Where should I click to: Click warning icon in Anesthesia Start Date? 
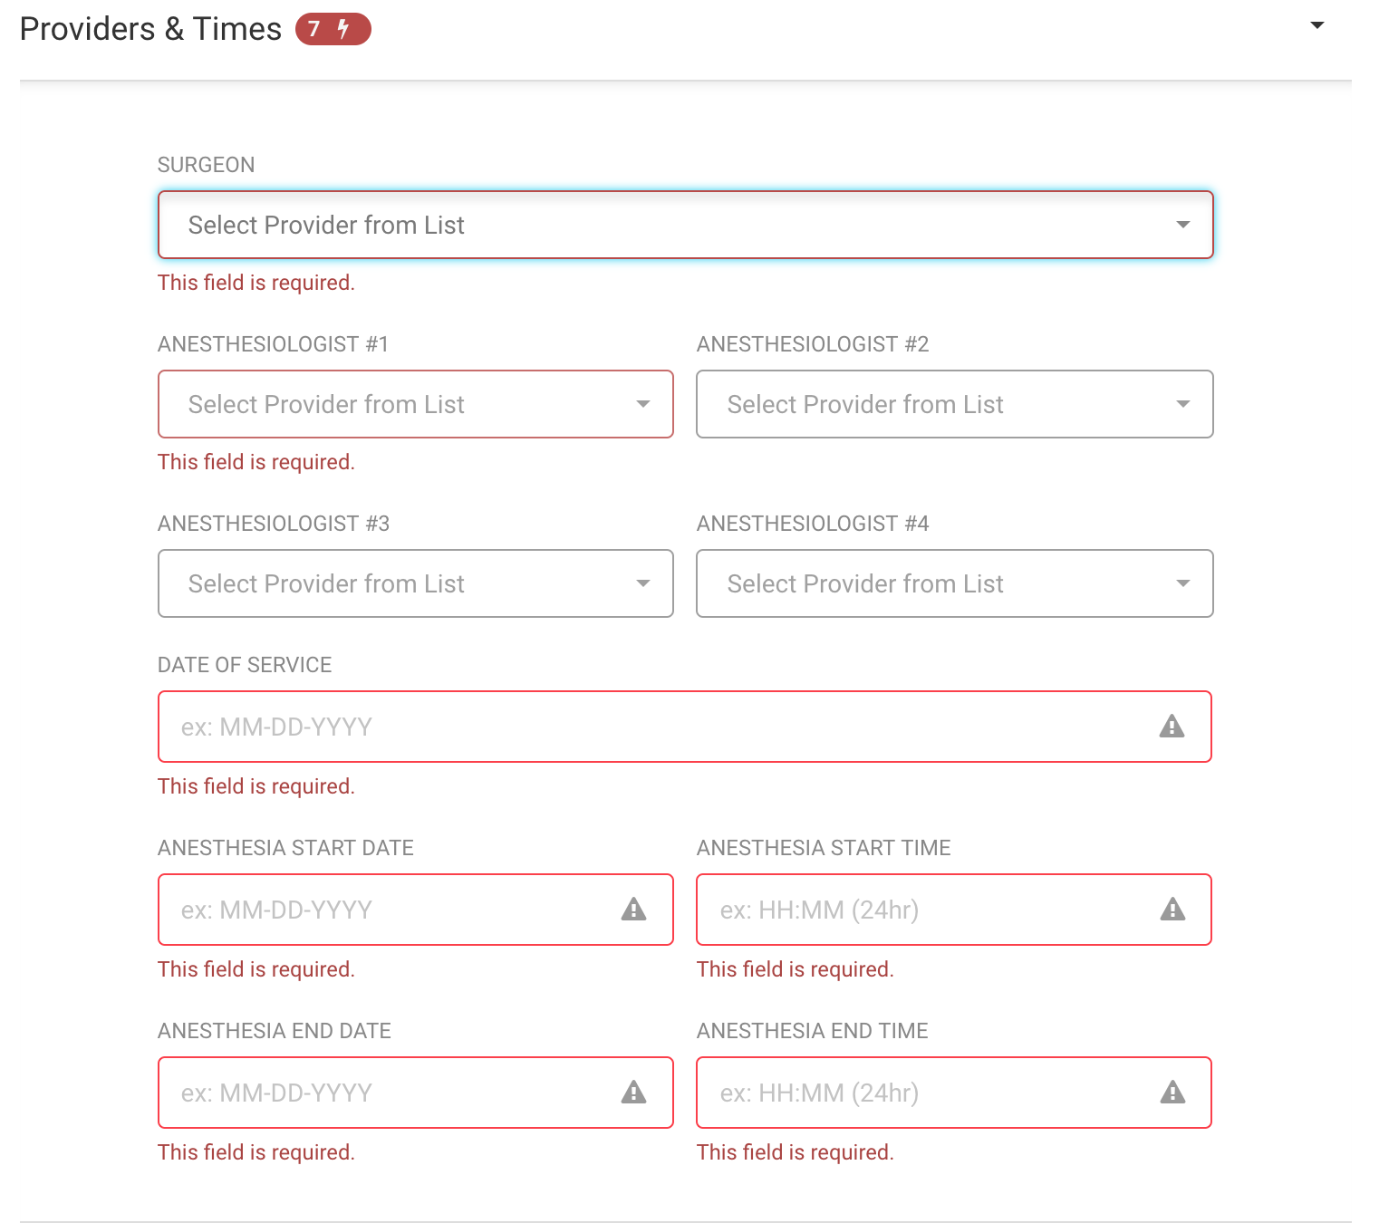[634, 910]
